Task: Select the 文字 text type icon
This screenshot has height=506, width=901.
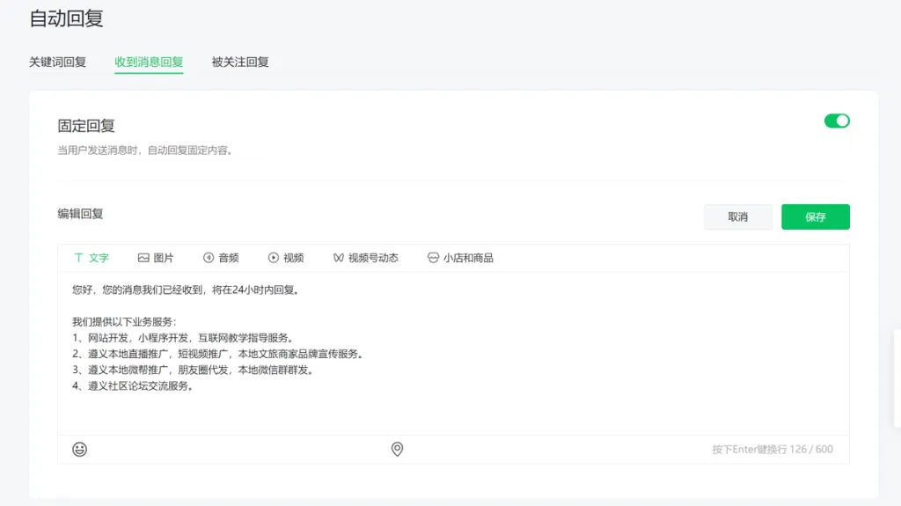Action: [x=78, y=258]
